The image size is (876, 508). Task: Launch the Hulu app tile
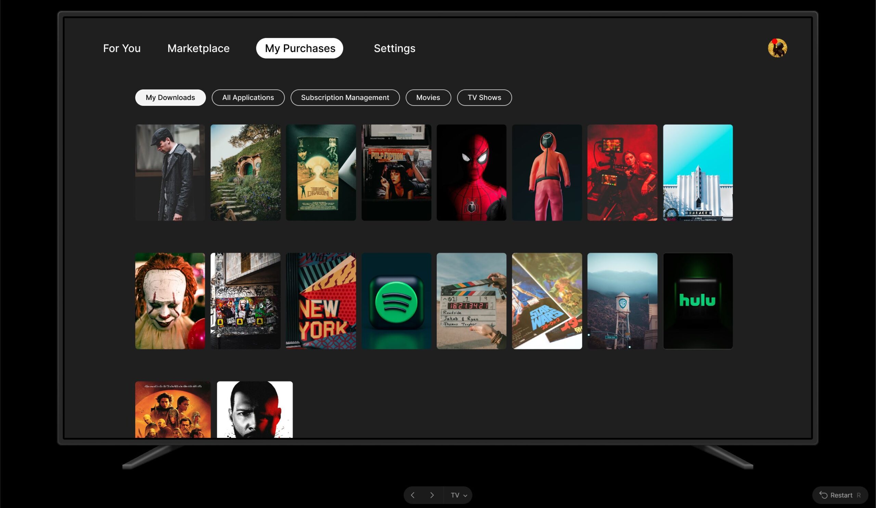(698, 301)
